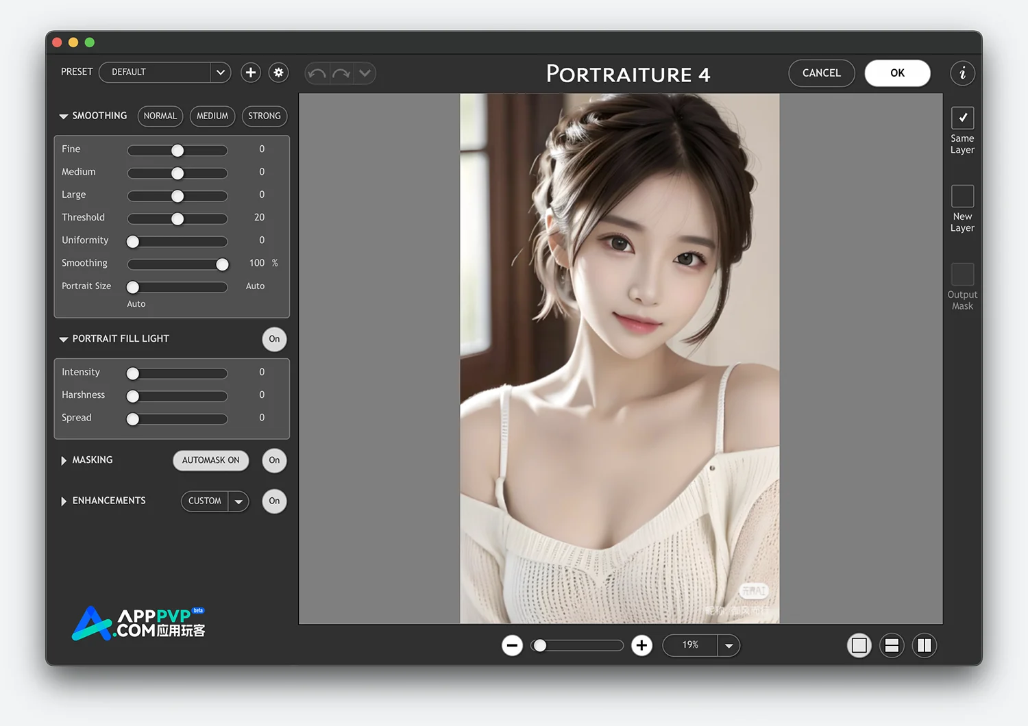This screenshot has height=726, width=1028.
Task: Click the Harshness slider handle
Action: pos(133,396)
